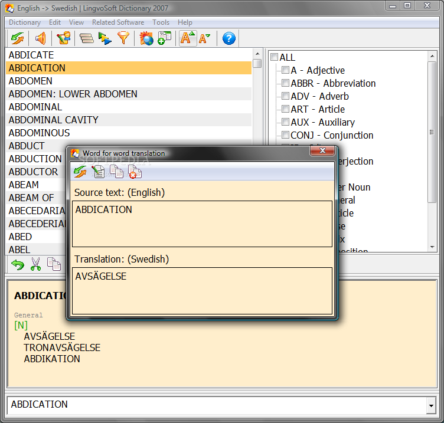The width and height of the screenshot is (444, 423).
Task: Open the Dictionary menu
Action: coord(25,22)
